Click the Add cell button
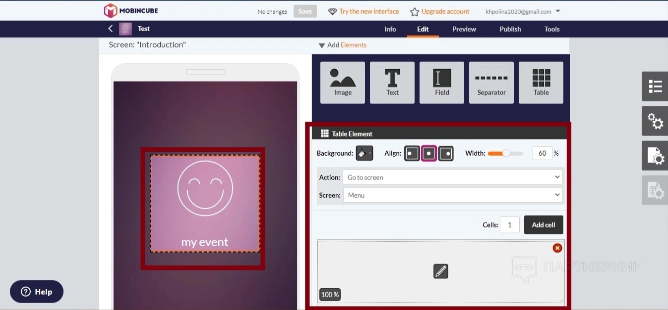The image size is (668, 310). 543,225
